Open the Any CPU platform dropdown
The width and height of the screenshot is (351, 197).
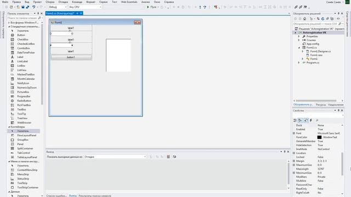coord(85,7)
